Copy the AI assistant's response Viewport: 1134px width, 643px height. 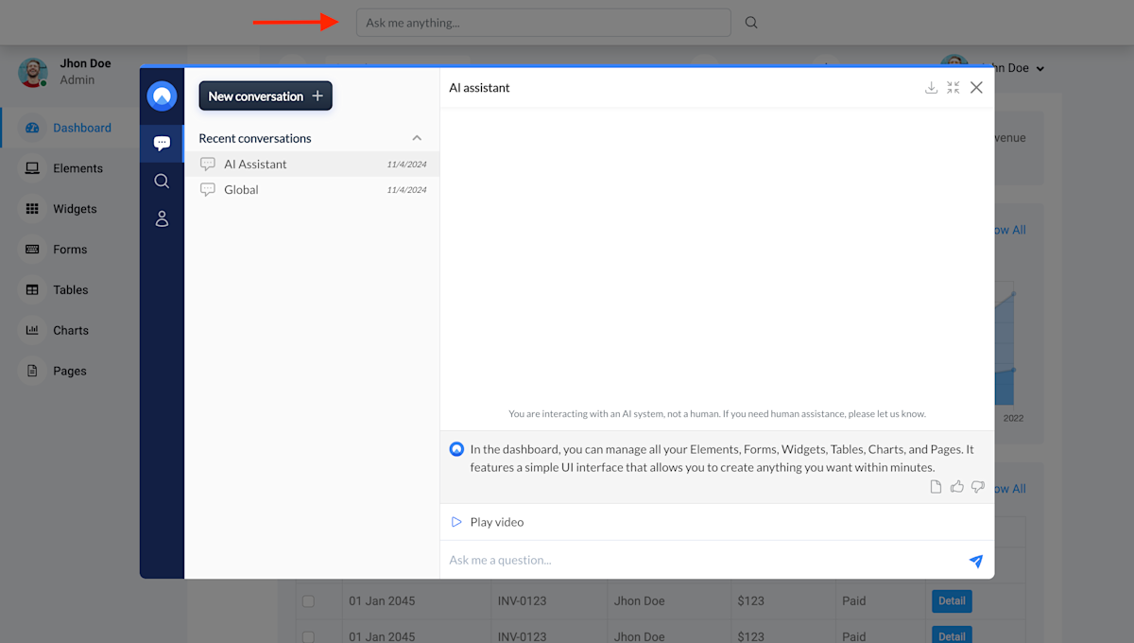click(935, 486)
